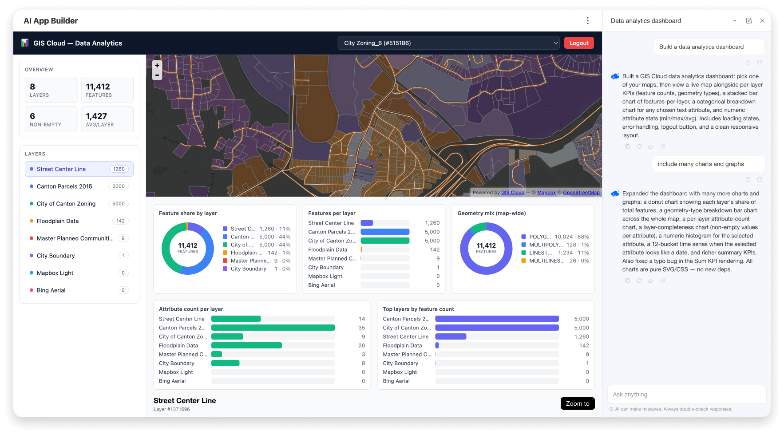The width and height of the screenshot is (784, 435).
Task: Zoom out on the map with minus button
Action: click(157, 75)
